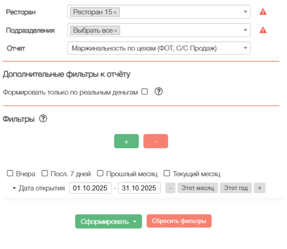287x249 pixels.
Task: Enable Формировать только по реальным деньгам
Action: coord(145,92)
